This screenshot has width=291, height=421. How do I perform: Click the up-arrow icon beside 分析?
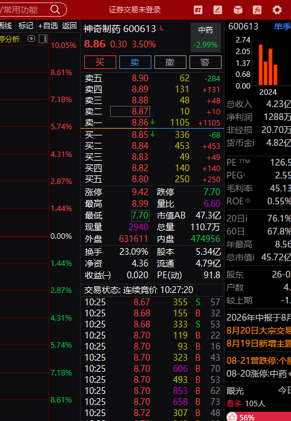pos(31,39)
